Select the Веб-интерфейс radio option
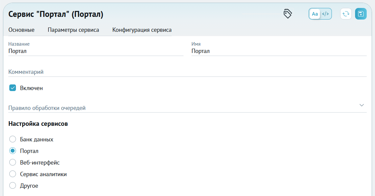Screen dimensions: 375x196 [x=13, y=162]
